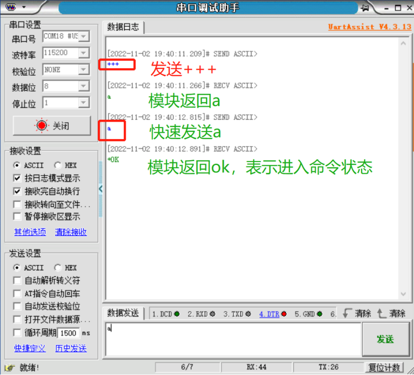Screen dimensions: 414x375
Task: Click the 复位计数 reset counter button
Action: pos(384,368)
